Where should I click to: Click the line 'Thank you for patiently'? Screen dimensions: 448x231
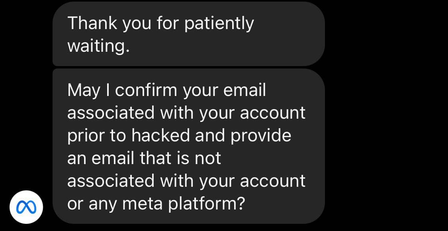(x=160, y=23)
